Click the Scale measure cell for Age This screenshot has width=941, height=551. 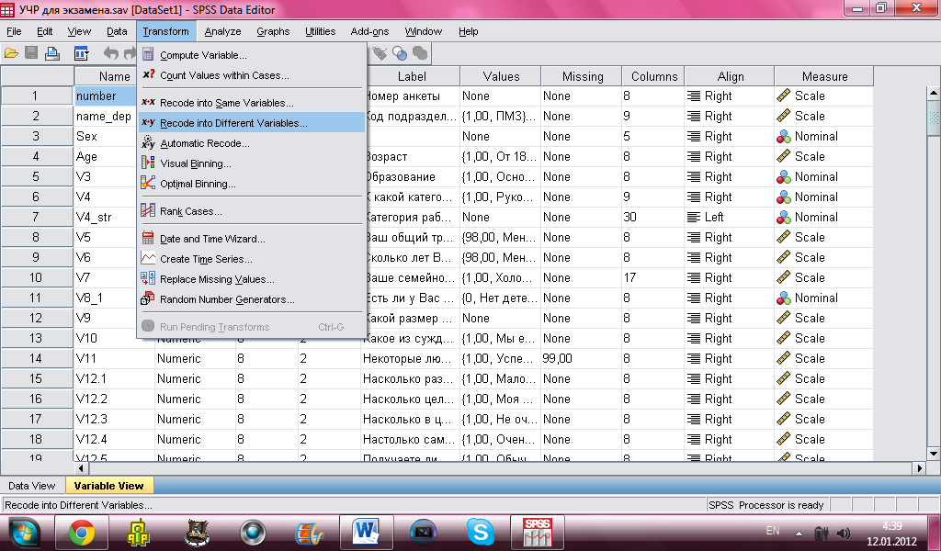pos(823,156)
